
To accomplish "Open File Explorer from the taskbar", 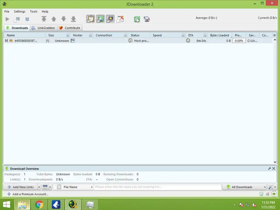I will point(22,205).
